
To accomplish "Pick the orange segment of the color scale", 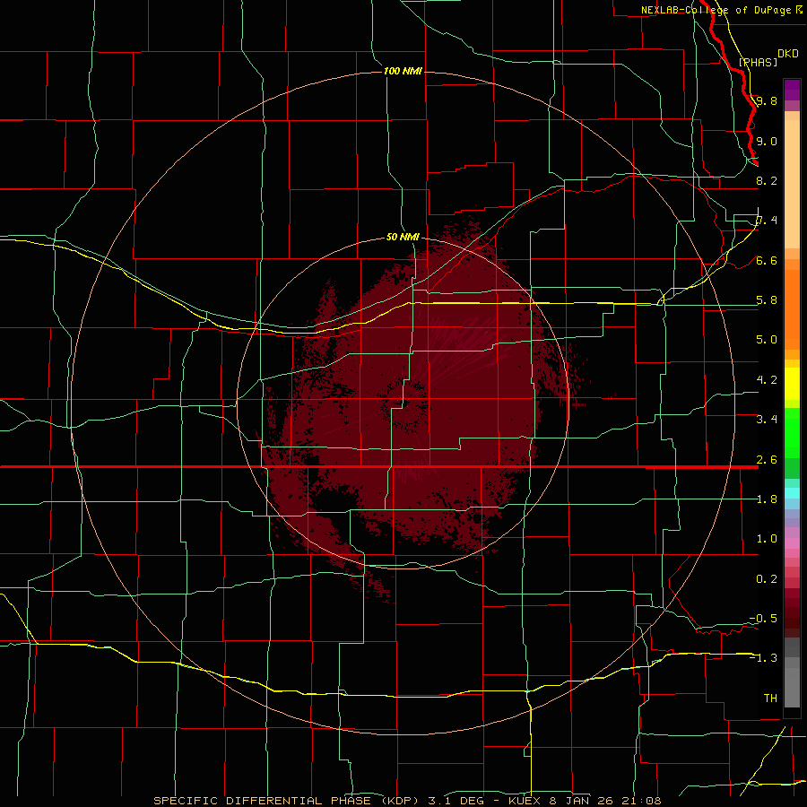I will pyautogui.click(x=792, y=308).
